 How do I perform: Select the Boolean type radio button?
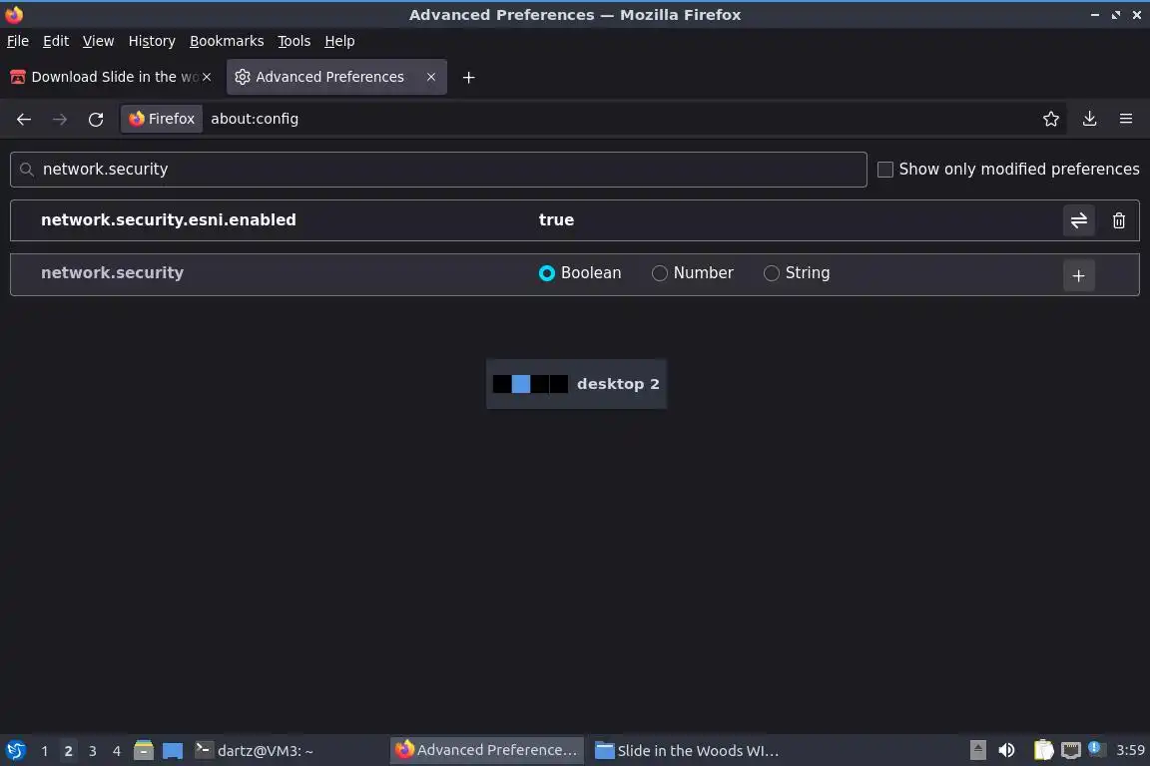(546, 273)
